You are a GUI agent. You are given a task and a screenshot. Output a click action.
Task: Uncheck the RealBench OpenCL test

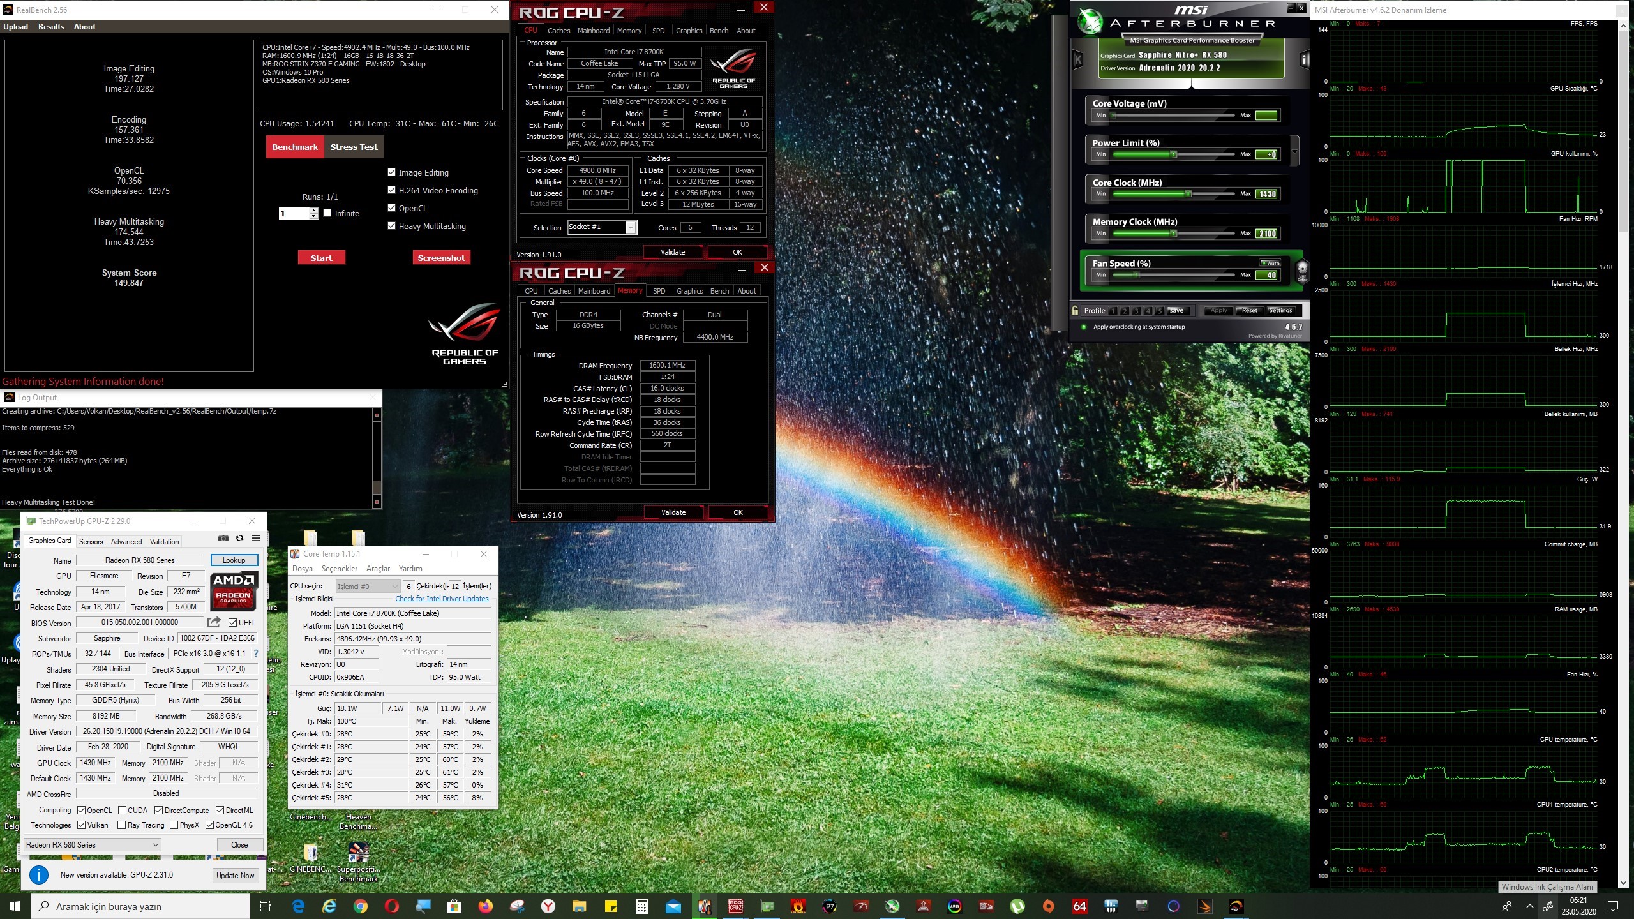[392, 208]
